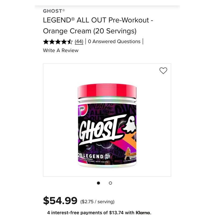Screen dimensions: 215x215
Task: Select the first filled carousel dot
Action: (98, 183)
